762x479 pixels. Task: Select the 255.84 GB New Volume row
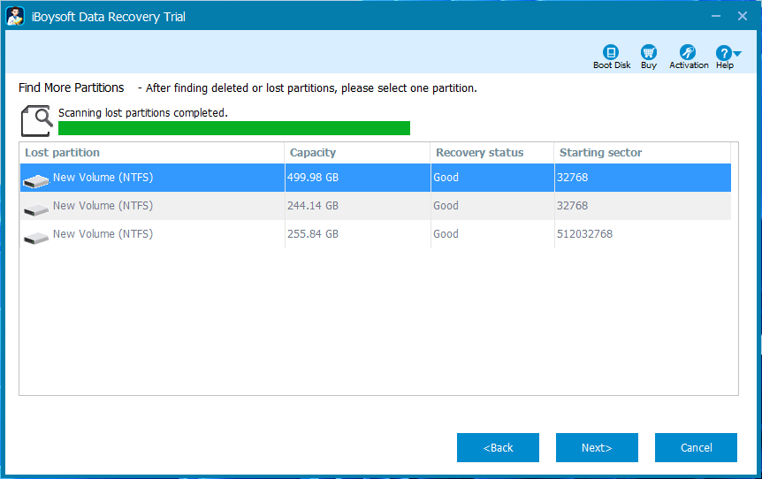pyautogui.click(x=375, y=233)
